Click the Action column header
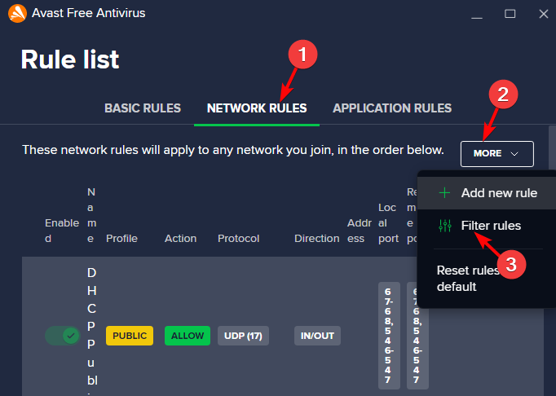The image size is (556, 396). coord(180,238)
